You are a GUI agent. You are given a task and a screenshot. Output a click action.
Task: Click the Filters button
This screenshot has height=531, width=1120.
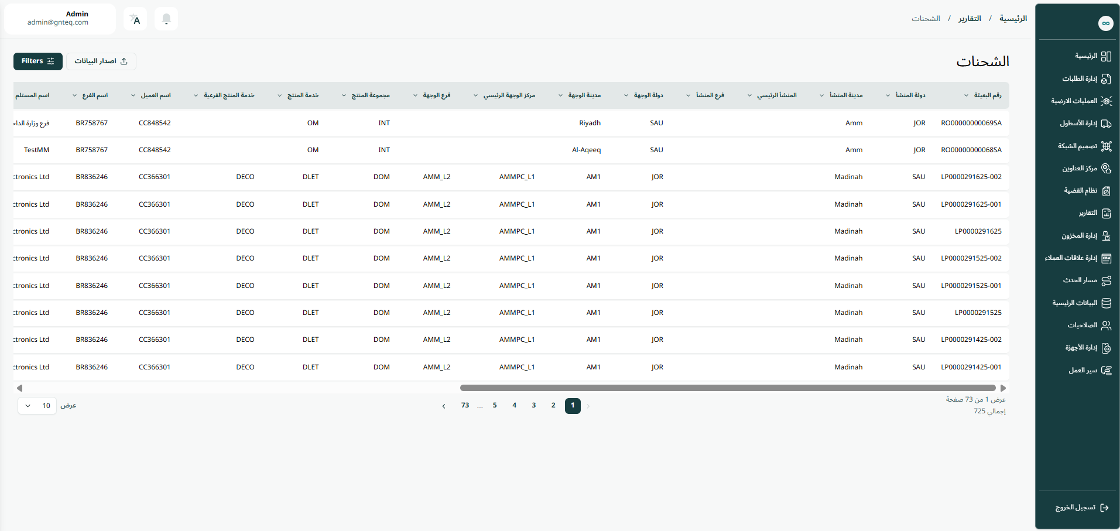[38, 61]
